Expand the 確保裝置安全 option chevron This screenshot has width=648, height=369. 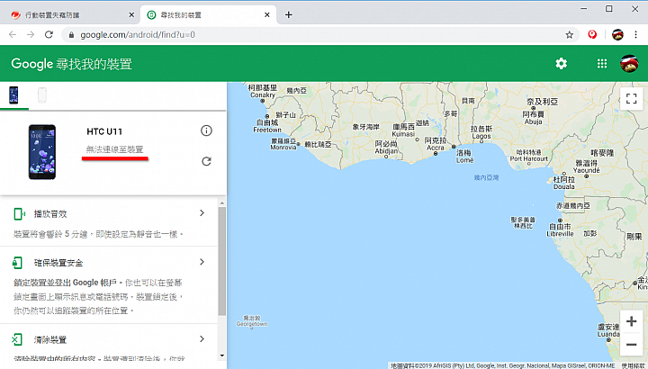click(202, 262)
